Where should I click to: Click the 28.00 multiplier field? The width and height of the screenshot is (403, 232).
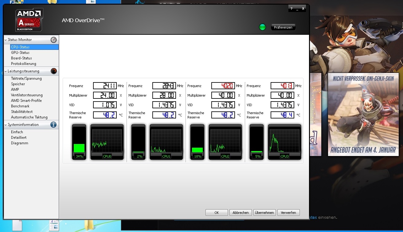tap(164, 95)
